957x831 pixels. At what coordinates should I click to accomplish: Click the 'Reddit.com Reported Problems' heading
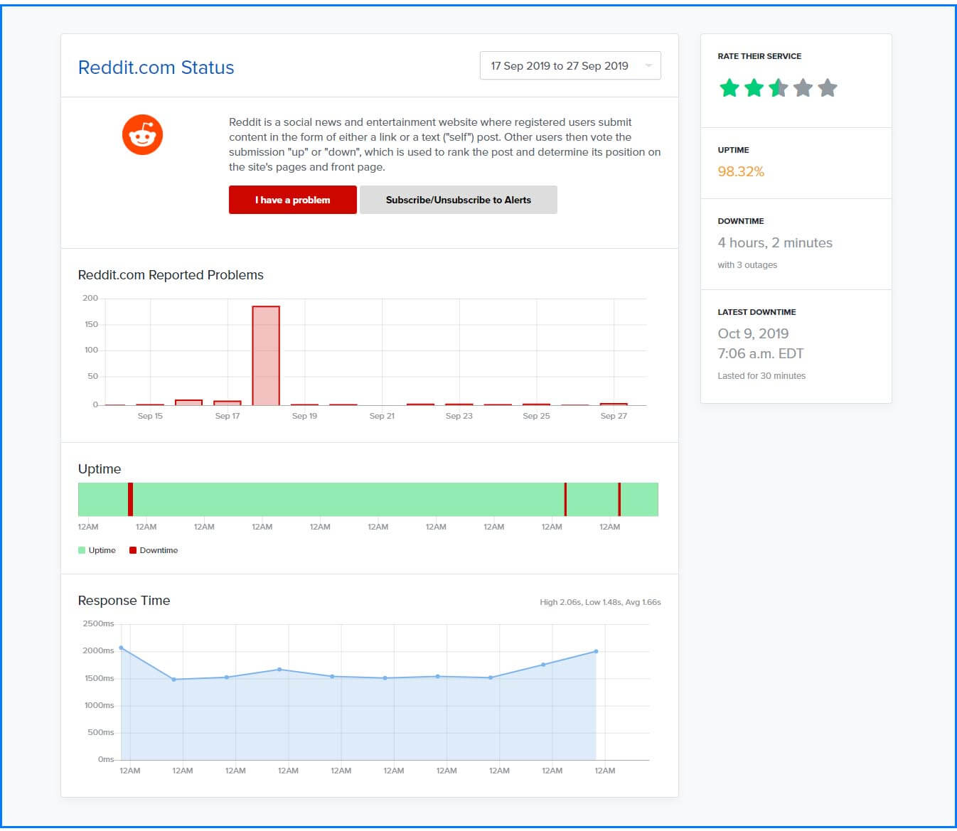[171, 275]
